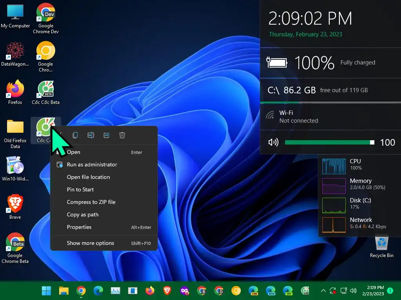
Task: Open Chrome Dev from taskbar
Action: pos(219,291)
